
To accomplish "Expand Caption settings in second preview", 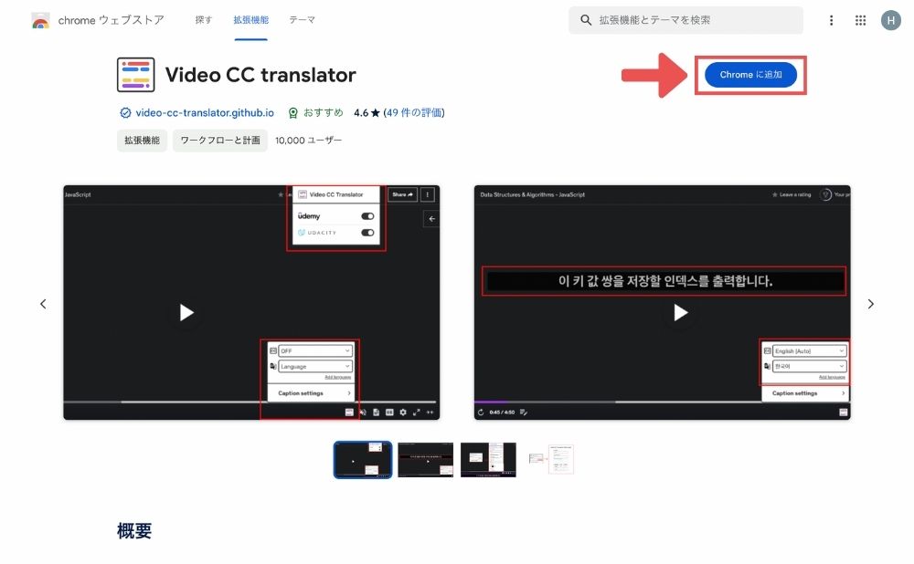I will click(807, 393).
